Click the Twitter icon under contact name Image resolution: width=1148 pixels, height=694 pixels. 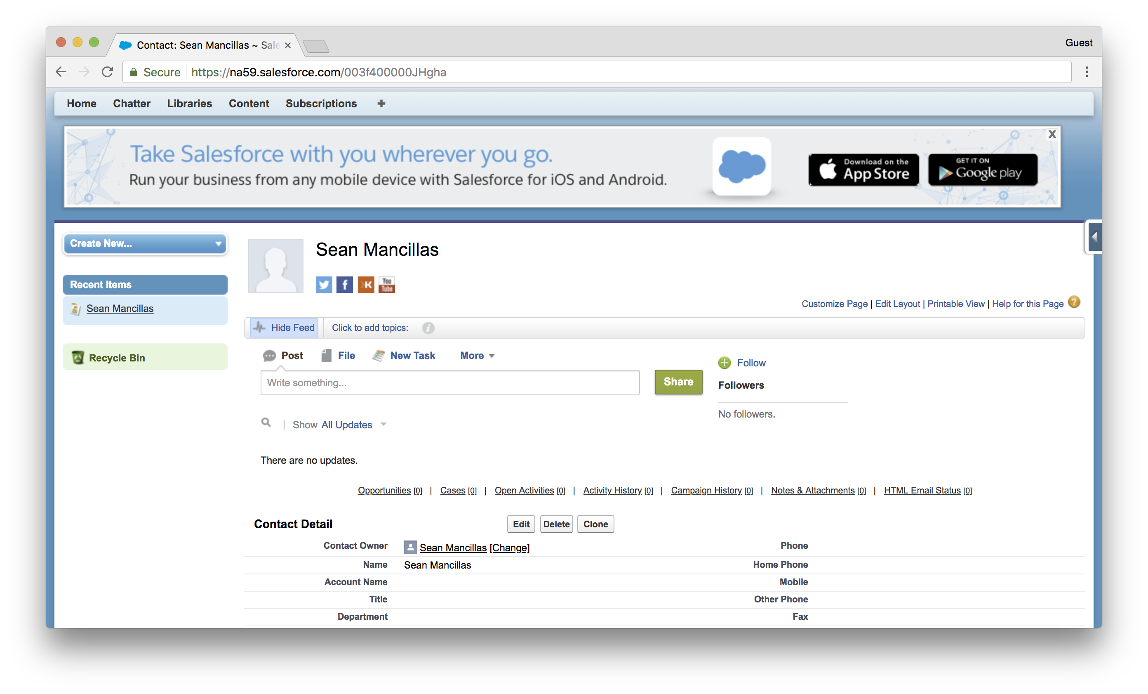pos(324,284)
